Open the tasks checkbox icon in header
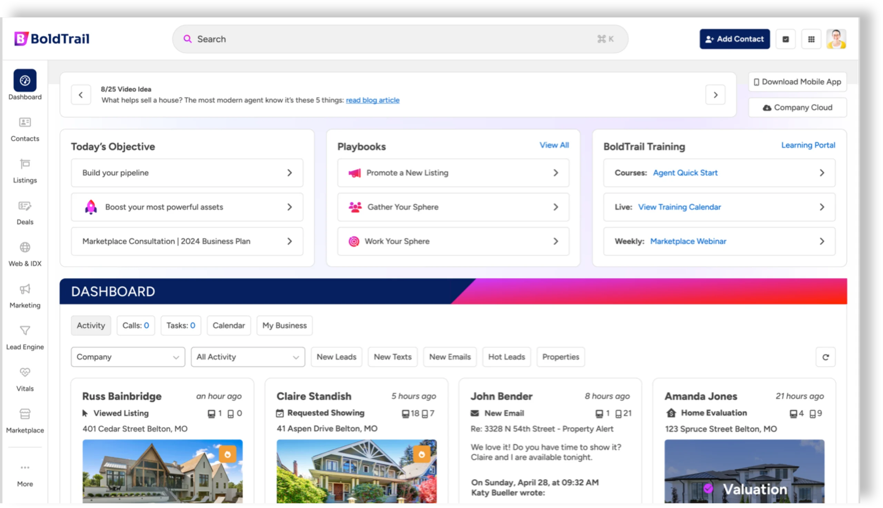The height and width of the screenshot is (508, 883). 786,39
